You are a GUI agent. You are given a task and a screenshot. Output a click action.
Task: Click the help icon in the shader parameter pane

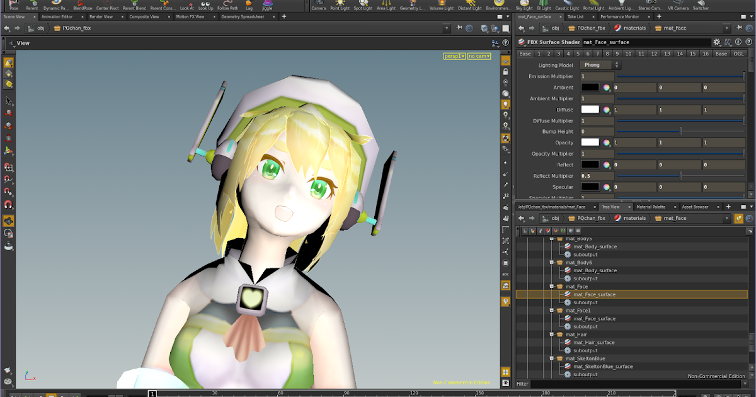748,42
